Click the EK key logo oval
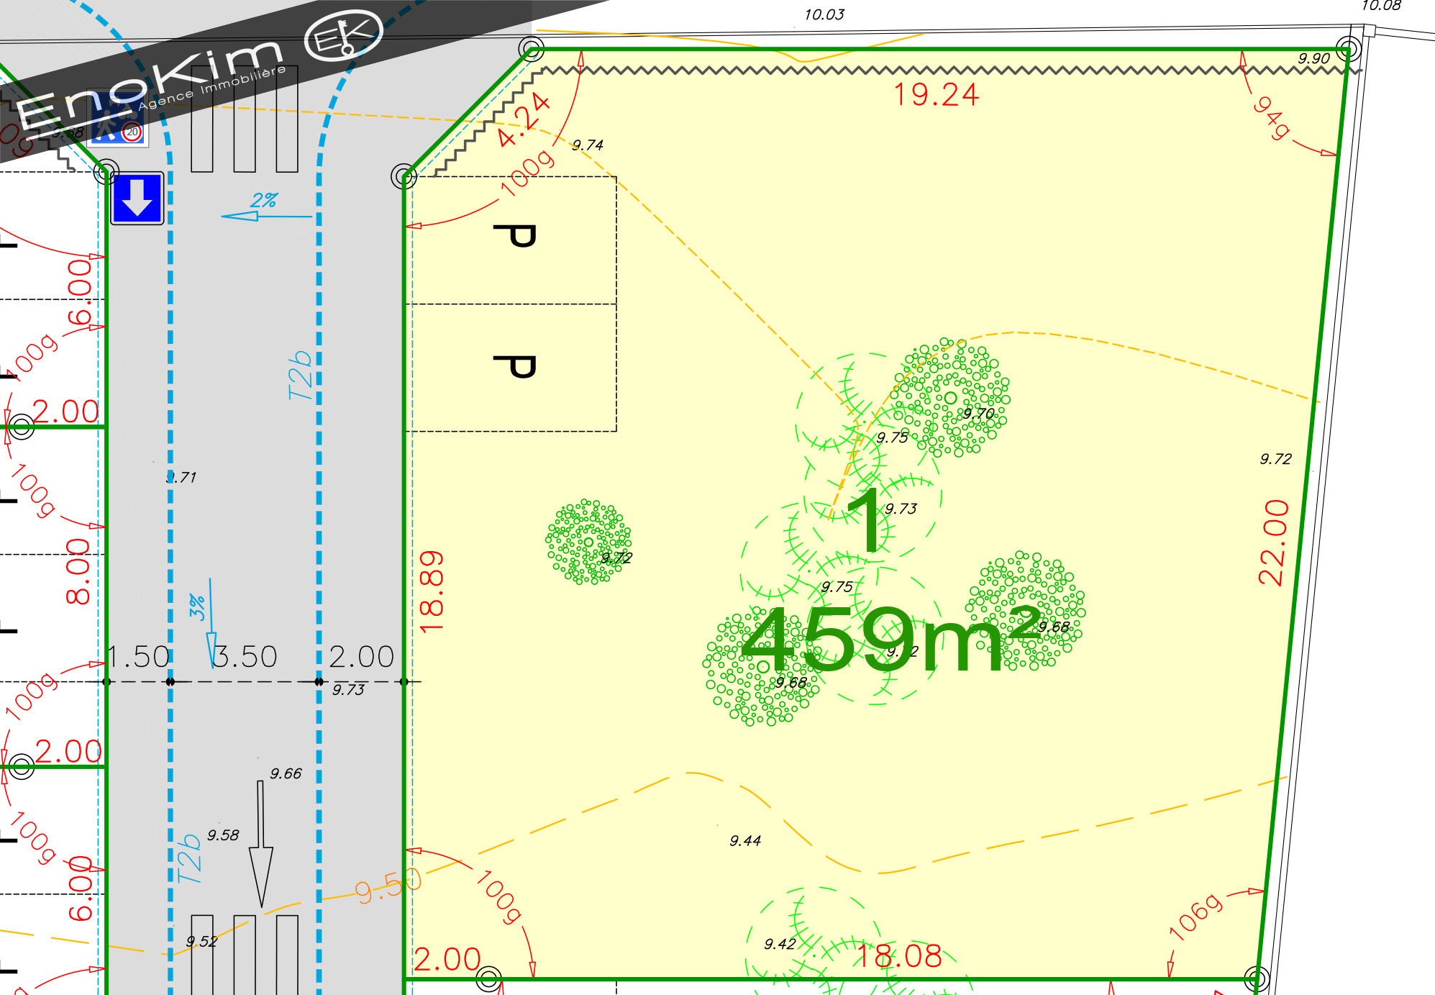This screenshot has height=995, width=1435. coord(343,37)
